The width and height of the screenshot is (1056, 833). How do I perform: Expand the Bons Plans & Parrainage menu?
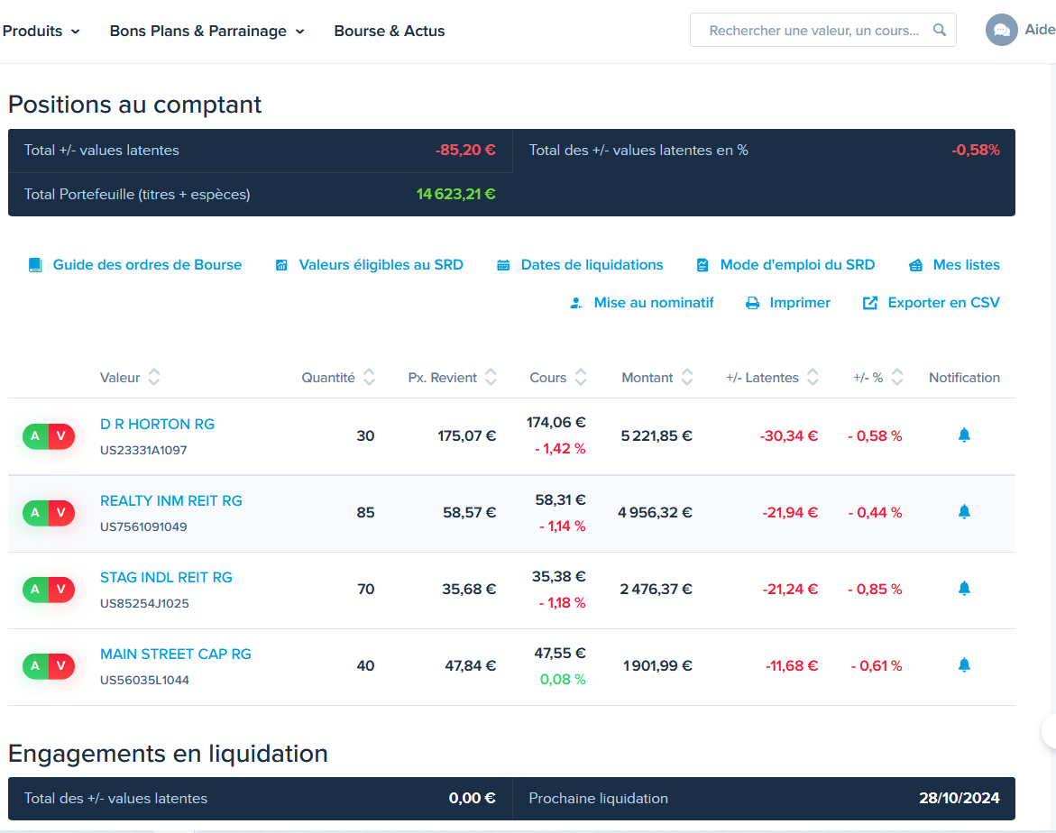[x=207, y=31]
